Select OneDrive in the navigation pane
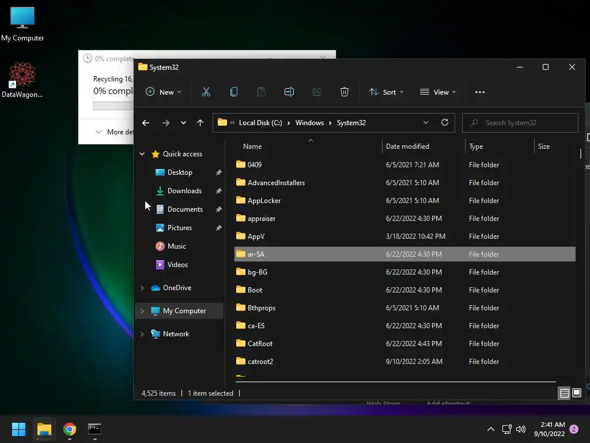 point(177,288)
